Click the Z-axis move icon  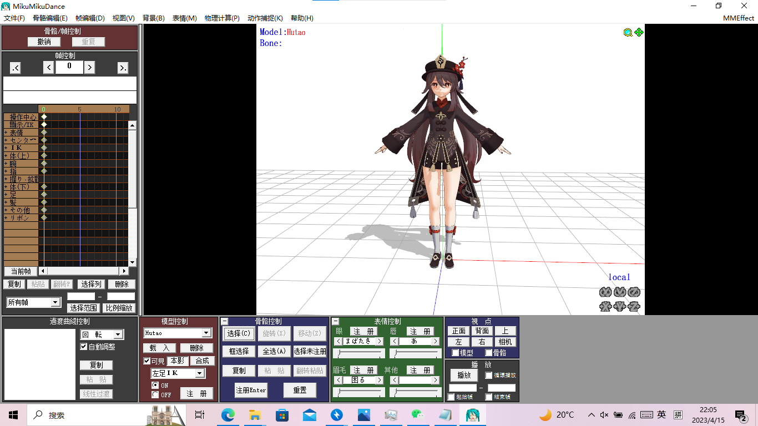point(634,306)
